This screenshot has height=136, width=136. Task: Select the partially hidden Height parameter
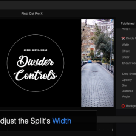coord(126,29)
